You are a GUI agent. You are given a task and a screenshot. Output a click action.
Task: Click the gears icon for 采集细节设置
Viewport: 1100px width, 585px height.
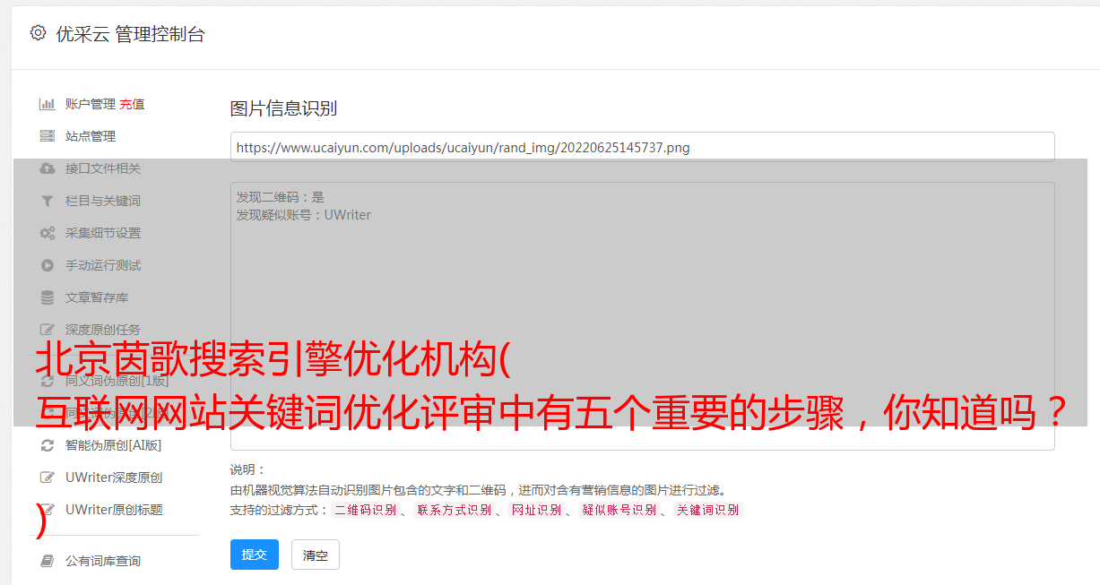(x=48, y=233)
